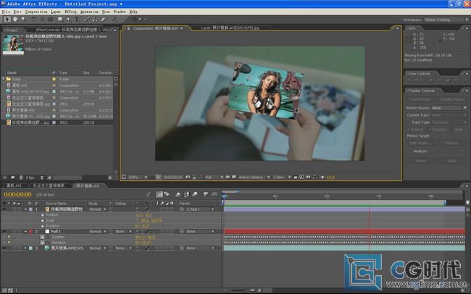Collapse layer 1 properties triangle
The width and height of the screenshot is (471, 294).
25,209
